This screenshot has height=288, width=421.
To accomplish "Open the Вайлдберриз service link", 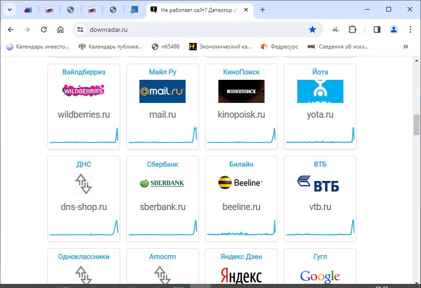I will [x=84, y=72].
